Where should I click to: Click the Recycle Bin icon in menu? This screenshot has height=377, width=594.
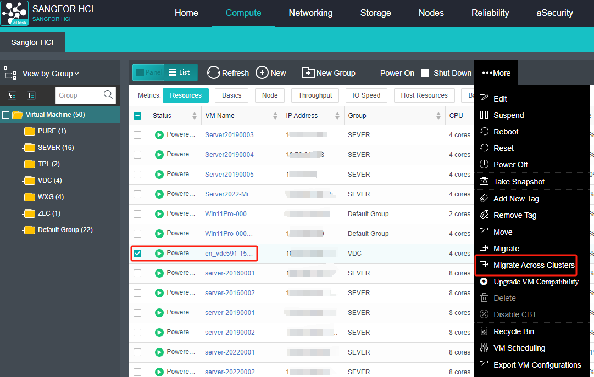click(484, 331)
